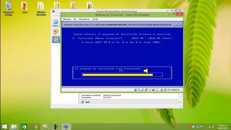Click the hard disk activity indicator in VM status bar
Screen dimensions: 231x130
pyautogui.click(x=135, y=90)
